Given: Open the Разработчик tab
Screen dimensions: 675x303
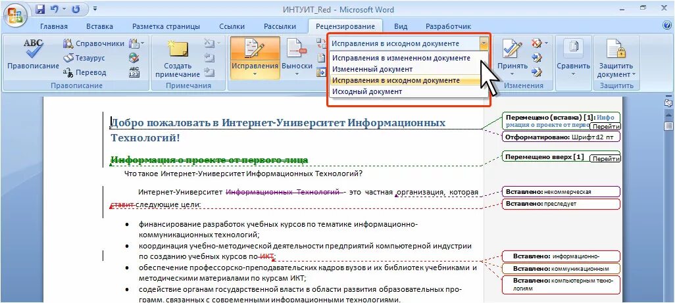Looking at the screenshot, I should coord(448,26).
